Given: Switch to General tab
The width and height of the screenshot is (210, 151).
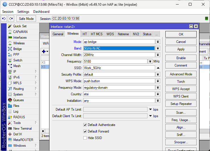Looking at the screenshot, I should click(58, 34).
